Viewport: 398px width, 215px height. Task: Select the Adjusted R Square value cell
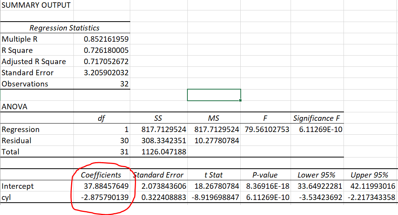[106, 61]
